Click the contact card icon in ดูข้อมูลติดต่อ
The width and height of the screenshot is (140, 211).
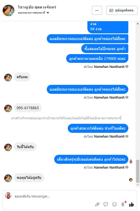tap(111, 10)
